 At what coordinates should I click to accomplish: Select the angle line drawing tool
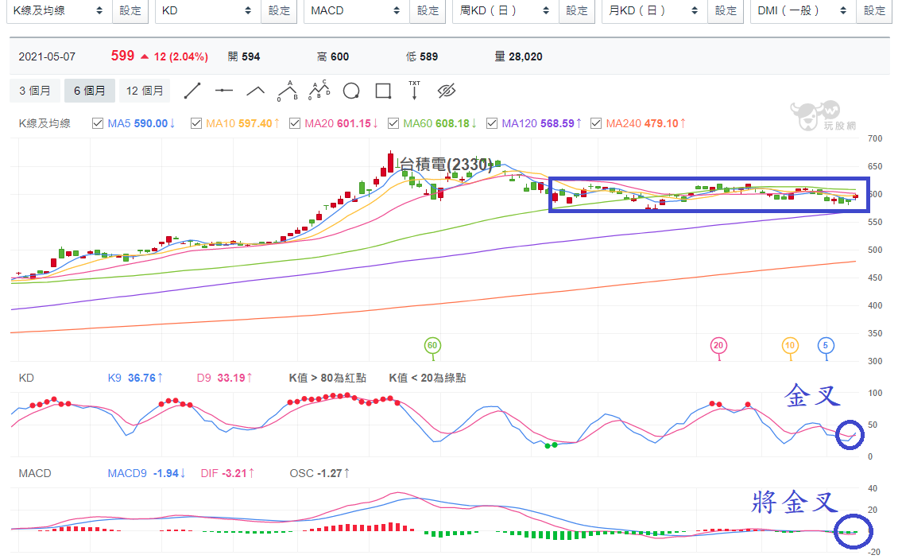click(255, 91)
